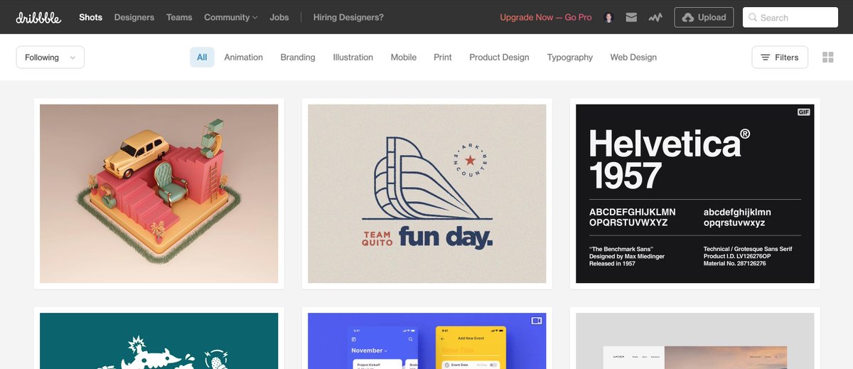Viewport: 853px width, 369px height.
Task: Select the Illustration category
Action: (353, 58)
